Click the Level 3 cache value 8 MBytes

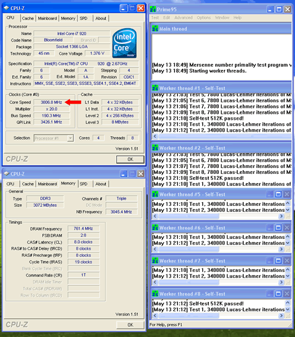120,122
